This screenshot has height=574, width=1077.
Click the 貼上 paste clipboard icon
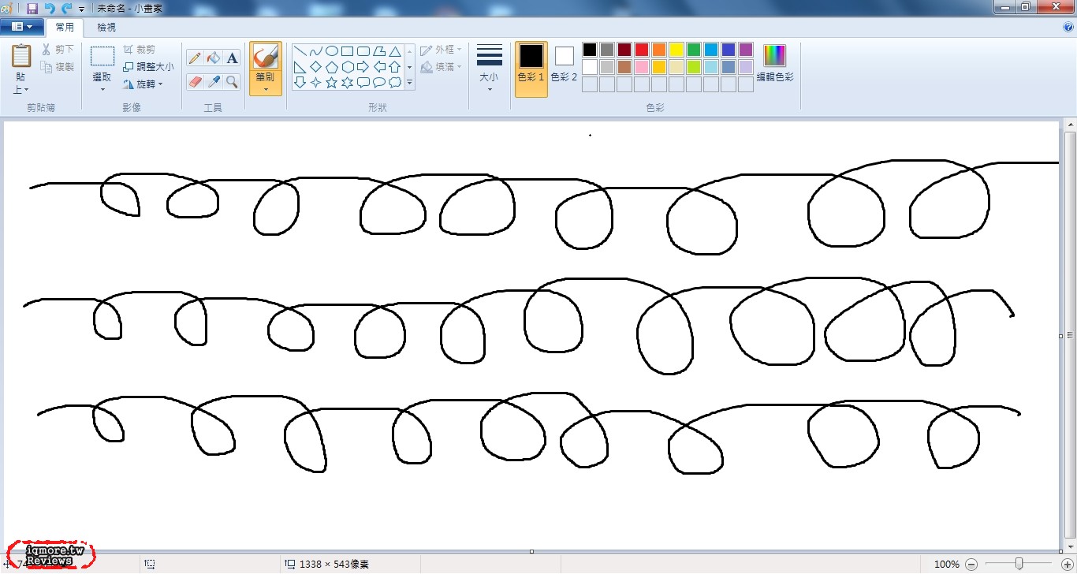click(21, 56)
